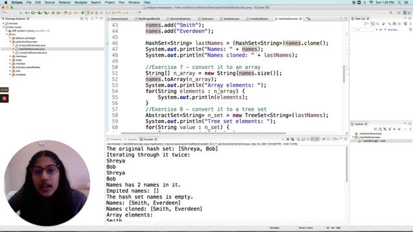
Task: Select HashSetExercises.java in Package Explorer
Action: point(32,49)
